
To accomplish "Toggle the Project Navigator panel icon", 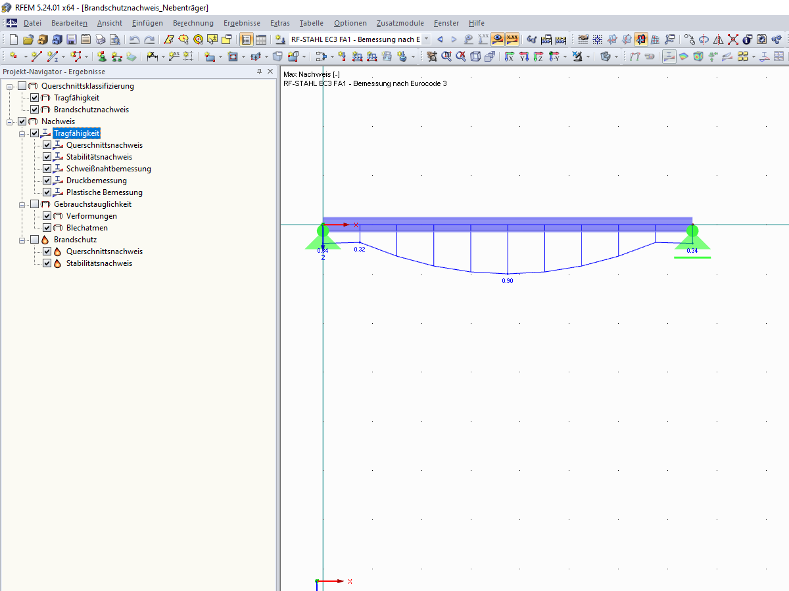I will [247, 39].
